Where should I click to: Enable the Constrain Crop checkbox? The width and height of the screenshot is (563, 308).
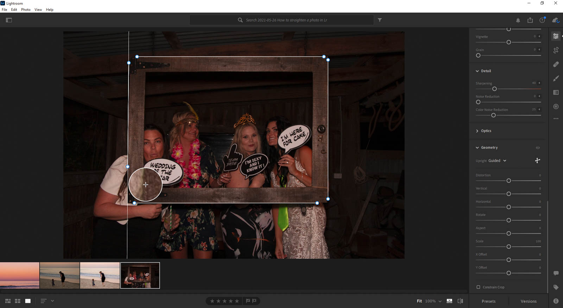click(x=478, y=287)
